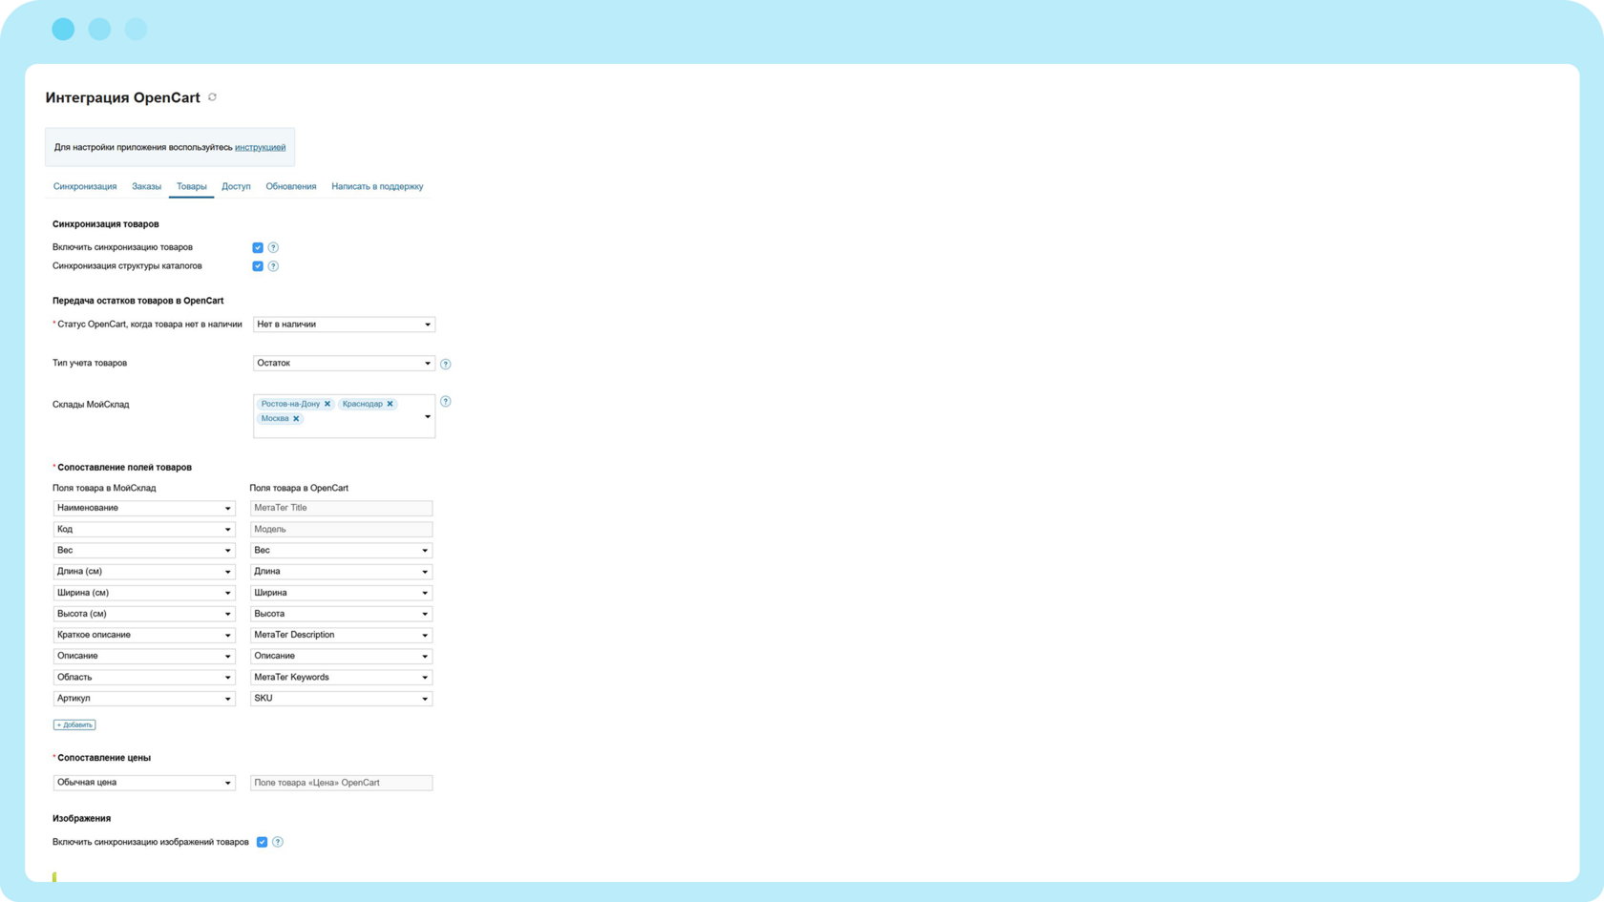Click the Поля товара в OpenCart column label
This screenshot has height=902, width=1604.
tap(299, 488)
